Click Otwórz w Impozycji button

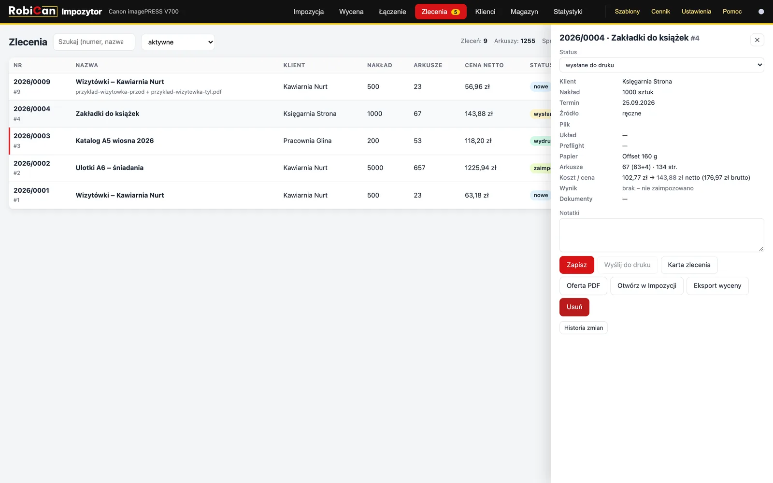point(646,286)
